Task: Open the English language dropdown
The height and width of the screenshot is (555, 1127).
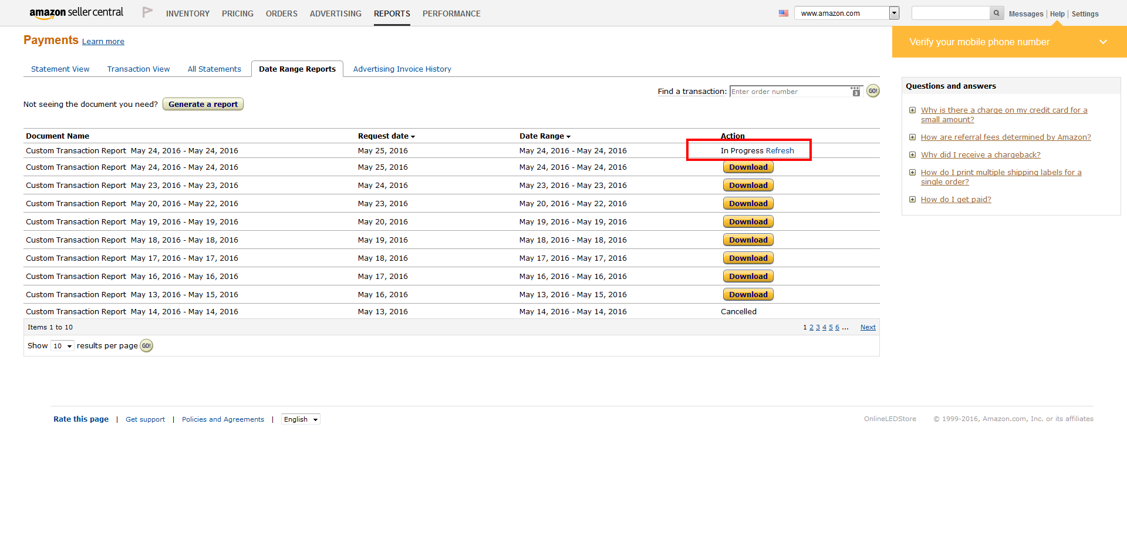Action: (x=301, y=419)
